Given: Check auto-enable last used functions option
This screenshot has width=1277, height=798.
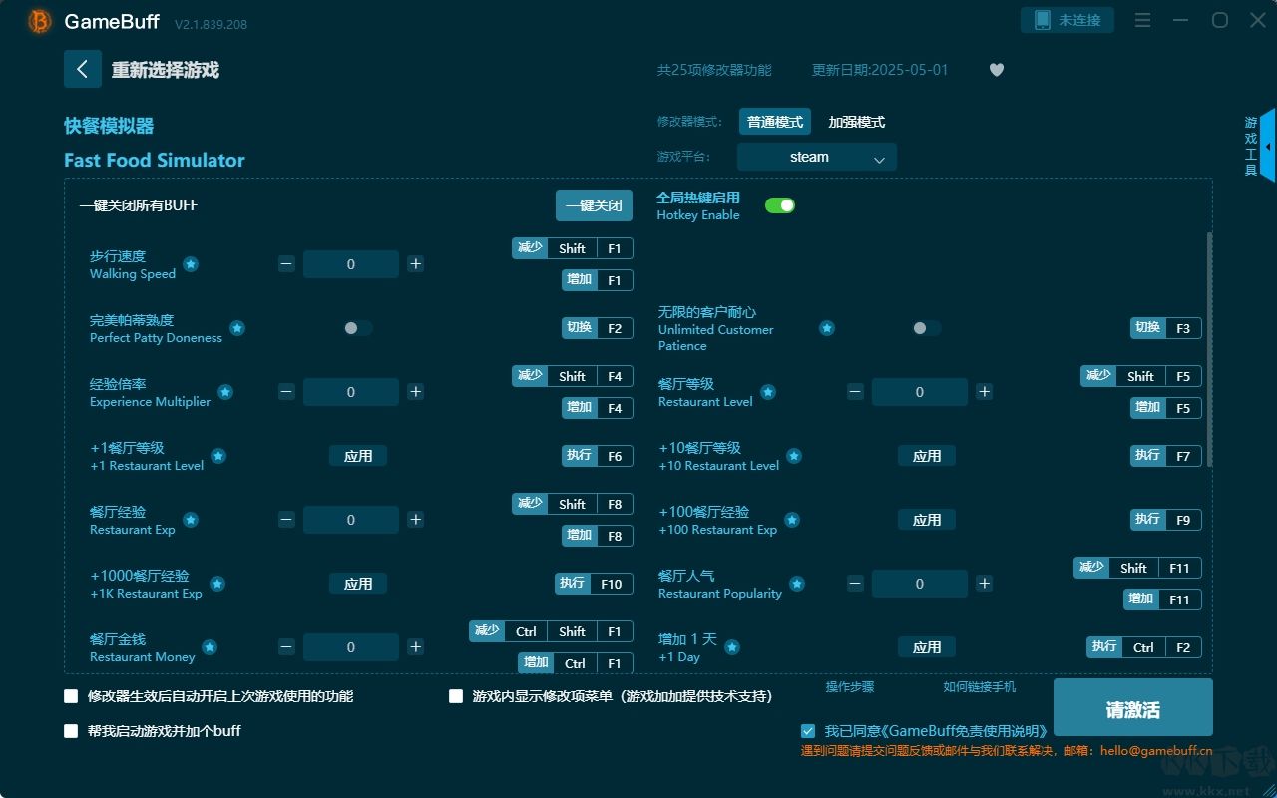Looking at the screenshot, I should 71,696.
